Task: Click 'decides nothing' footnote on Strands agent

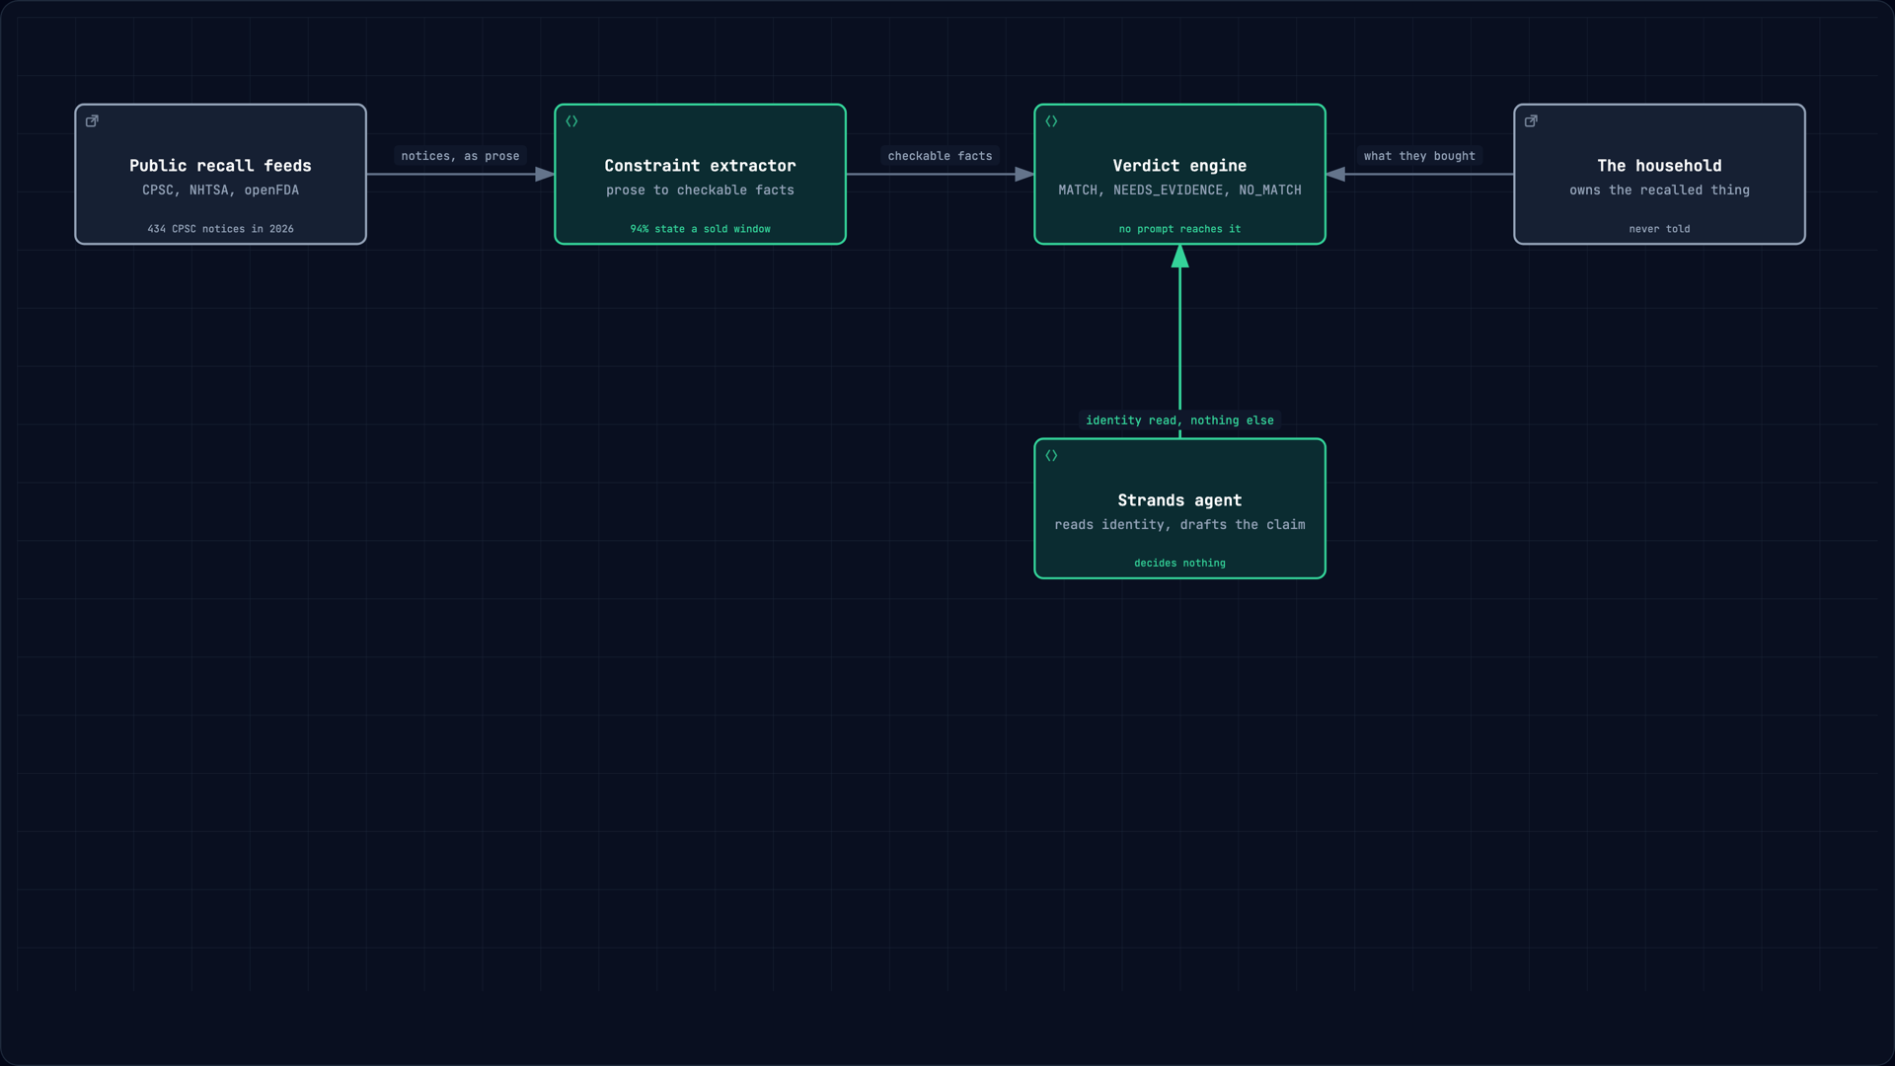Action: tap(1179, 564)
